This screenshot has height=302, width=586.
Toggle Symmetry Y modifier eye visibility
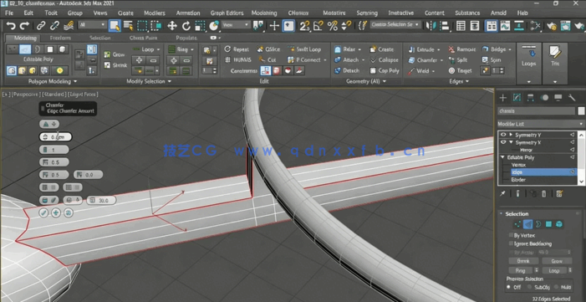(x=503, y=135)
